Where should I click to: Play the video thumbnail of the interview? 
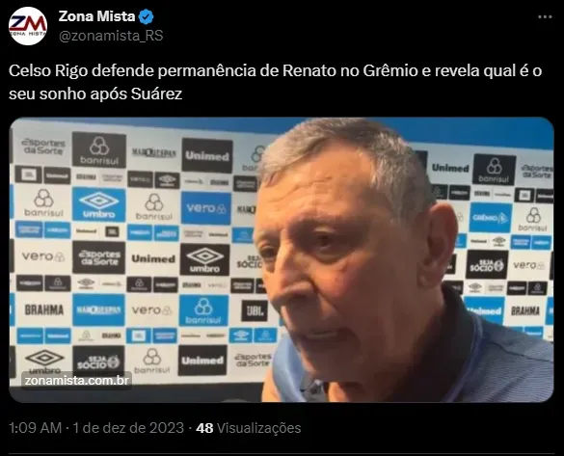[x=282, y=259]
